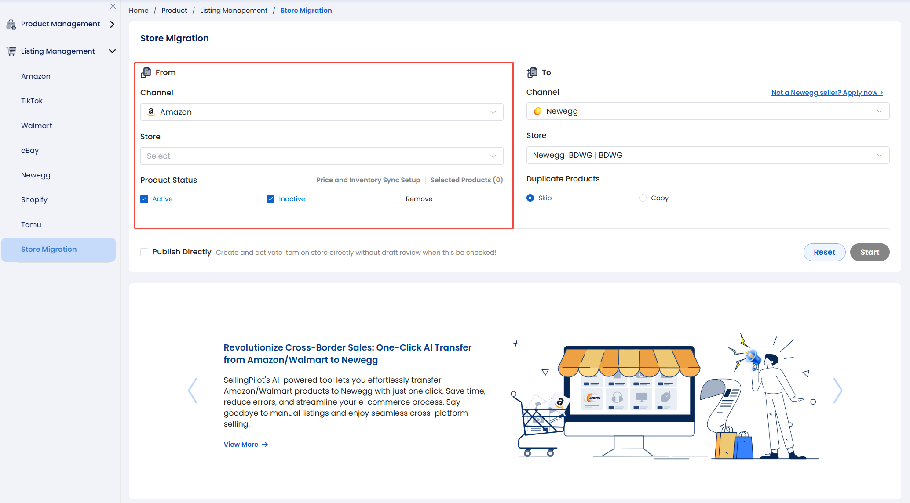
Task: Click the Listing Management cart icon
Action: coord(11,51)
